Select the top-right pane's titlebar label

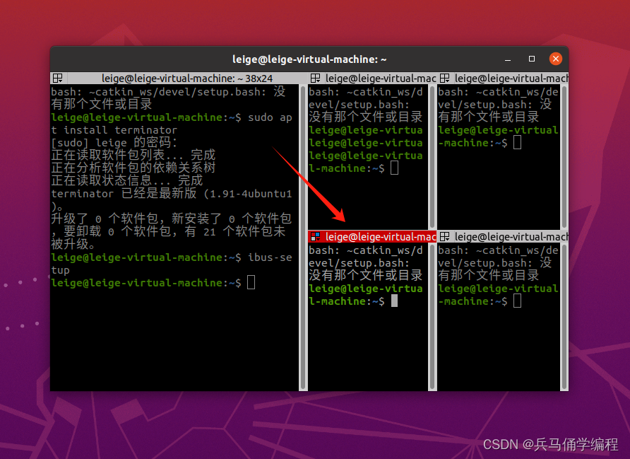[x=511, y=78]
